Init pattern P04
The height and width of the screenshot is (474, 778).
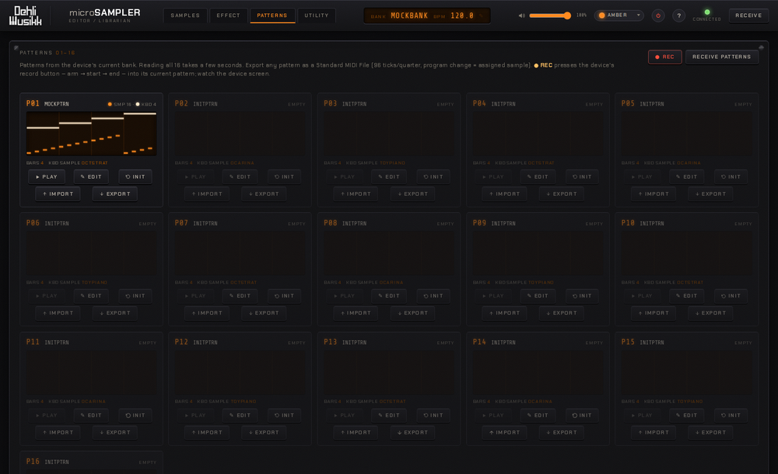click(581, 176)
